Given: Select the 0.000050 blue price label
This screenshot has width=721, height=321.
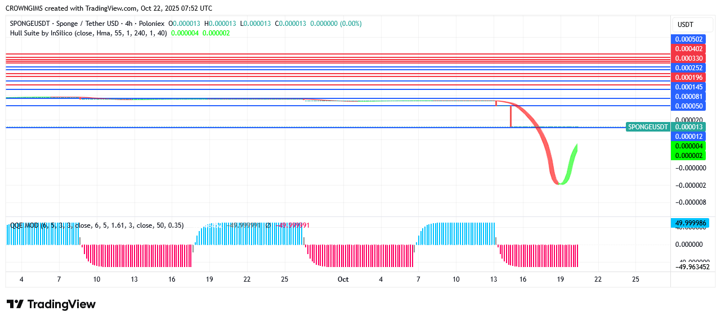Looking at the screenshot, I should click(688, 106).
